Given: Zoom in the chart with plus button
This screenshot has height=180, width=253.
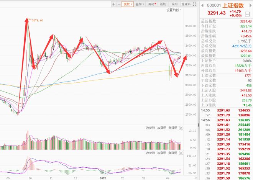Looking at the screenshot, I should (x=113, y=4).
